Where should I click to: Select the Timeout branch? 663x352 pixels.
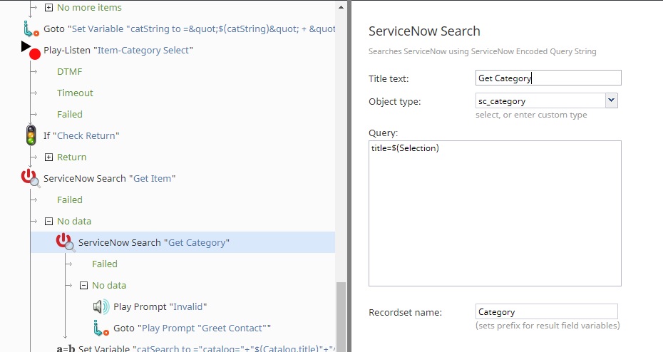point(75,93)
